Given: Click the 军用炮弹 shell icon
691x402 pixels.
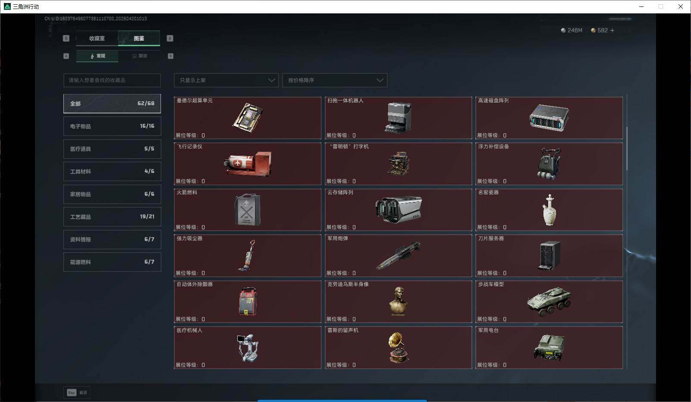Looking at the screenshot, I should pos(398,255).
